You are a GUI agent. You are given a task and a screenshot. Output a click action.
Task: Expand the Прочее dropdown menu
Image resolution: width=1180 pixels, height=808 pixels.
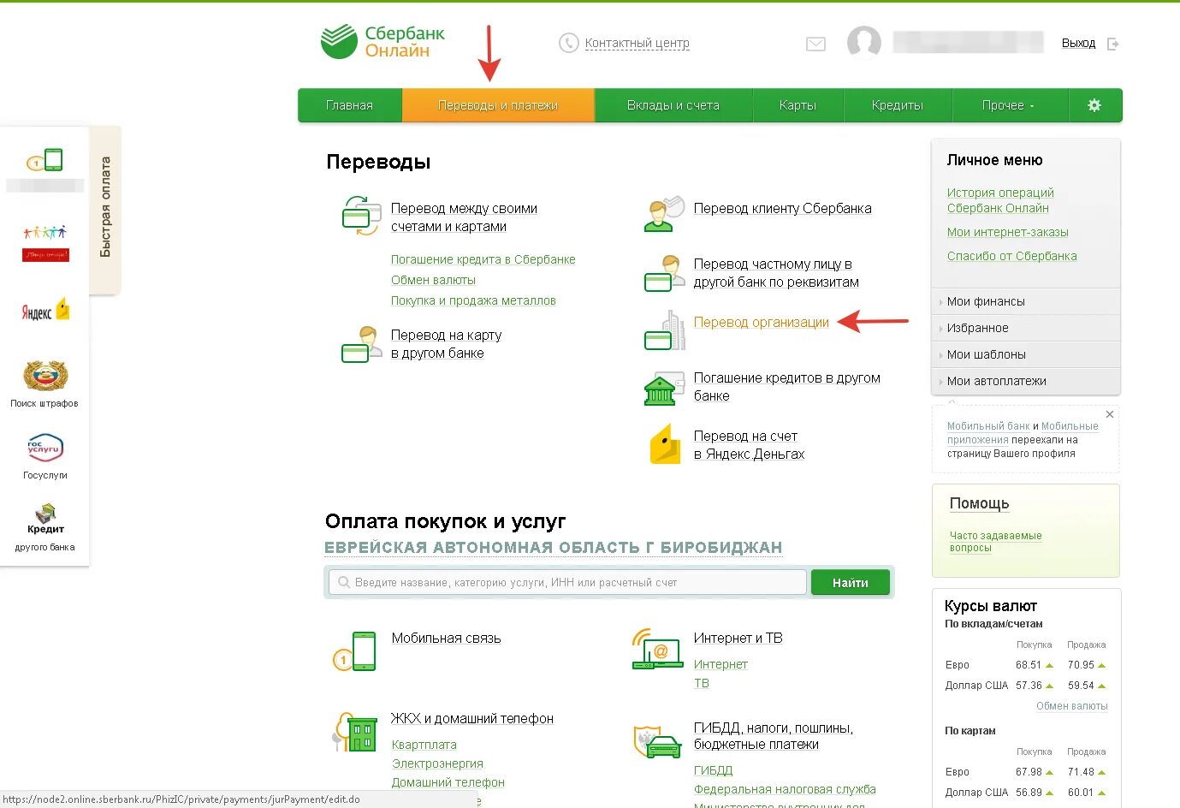pos(1009,105)
